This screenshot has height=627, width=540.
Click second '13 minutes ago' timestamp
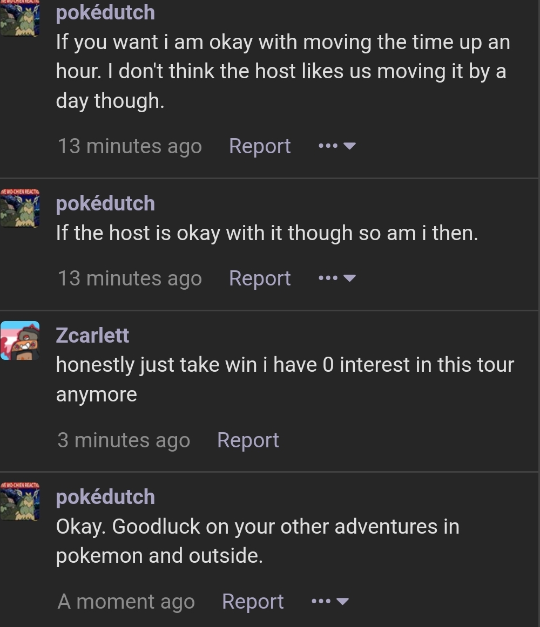click(x=130, y=278)
